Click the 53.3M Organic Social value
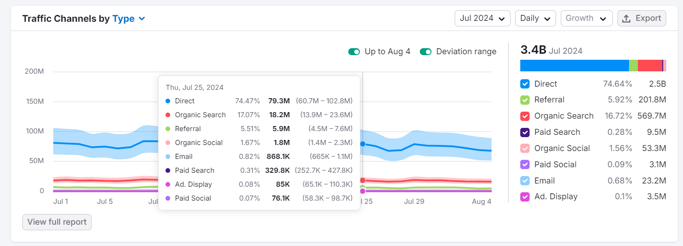 coord(653,149)
